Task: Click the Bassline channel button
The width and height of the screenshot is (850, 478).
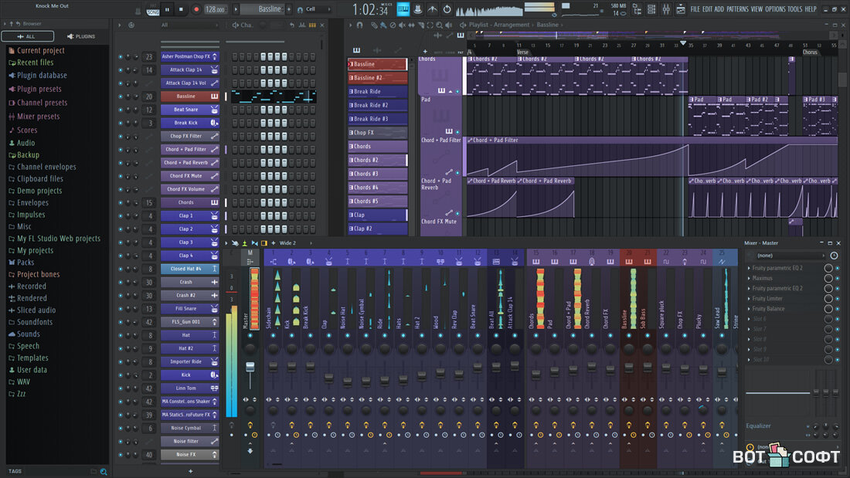Action: (185, 97)
